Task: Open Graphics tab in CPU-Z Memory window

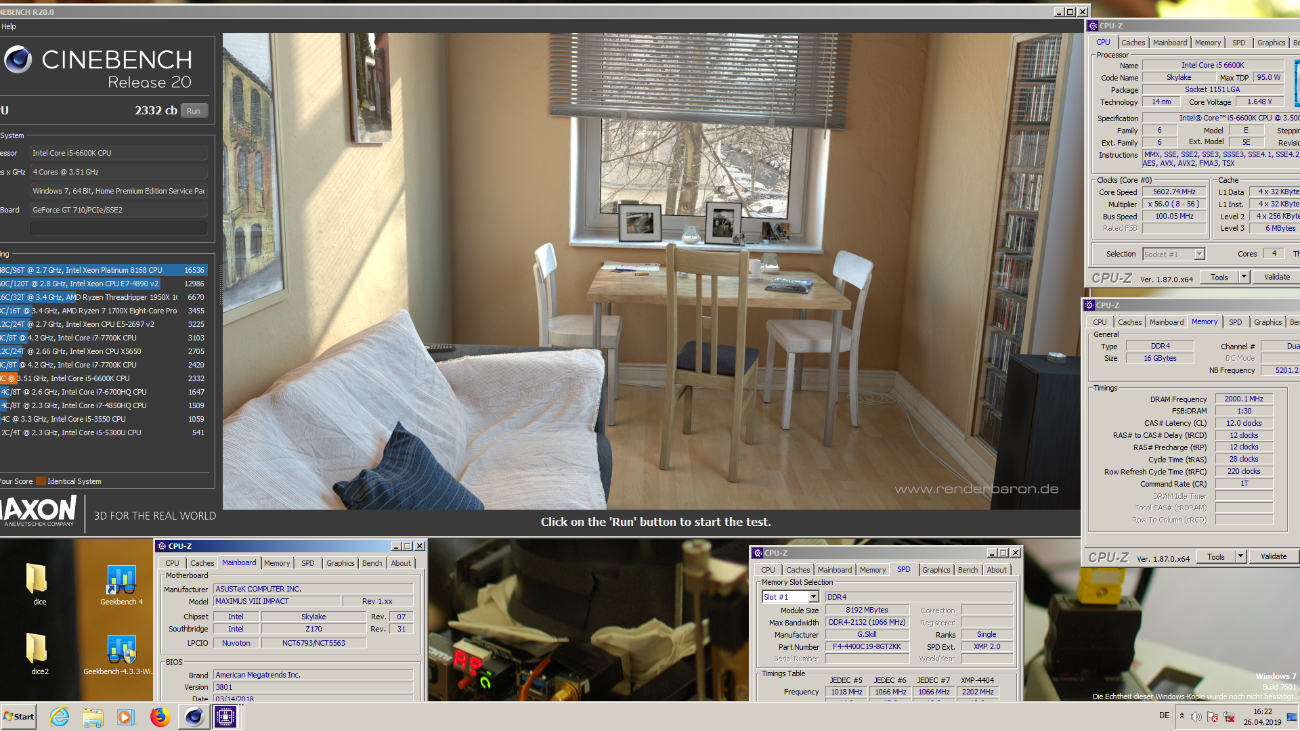Action: point(1267,322)
